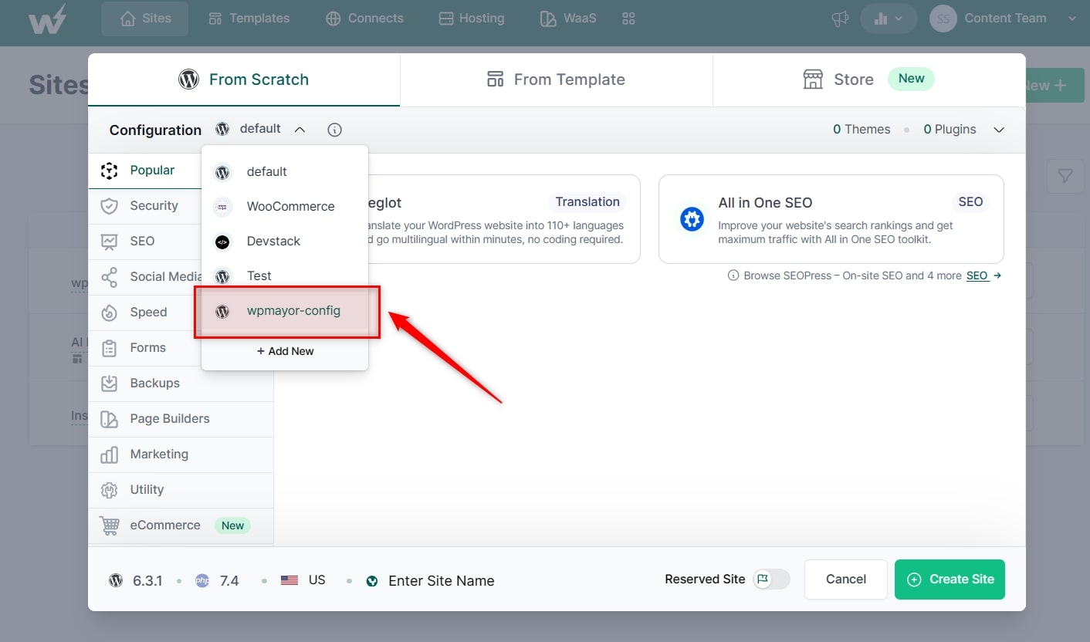1090x642 pixels.
Task: Select the Test configuration option
Action: [285, 275]
